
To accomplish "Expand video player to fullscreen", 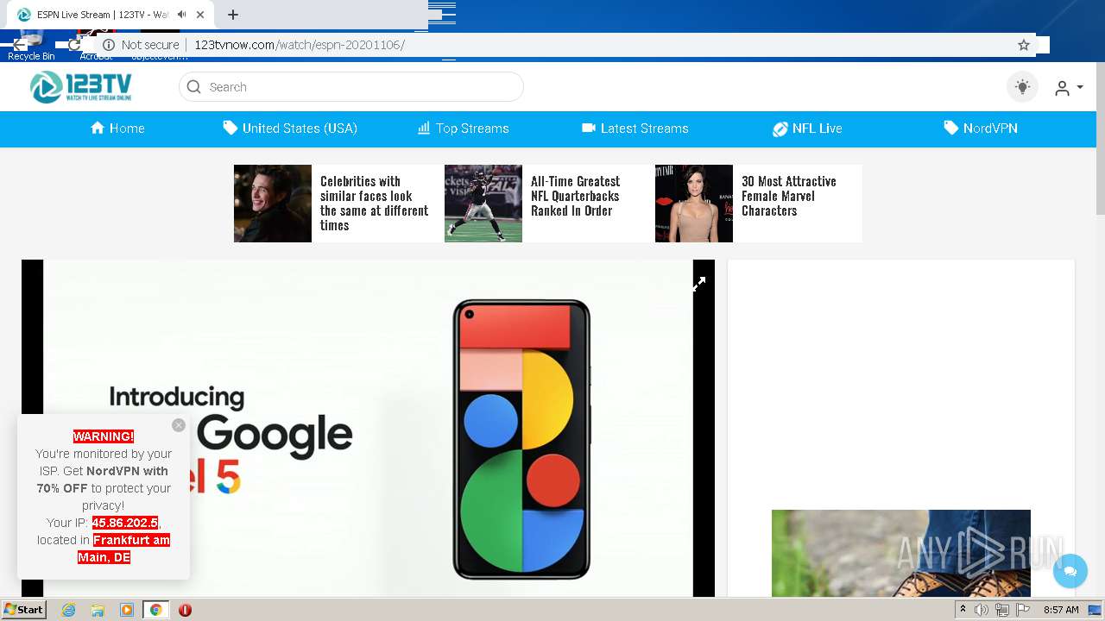I will click(699, 284).
